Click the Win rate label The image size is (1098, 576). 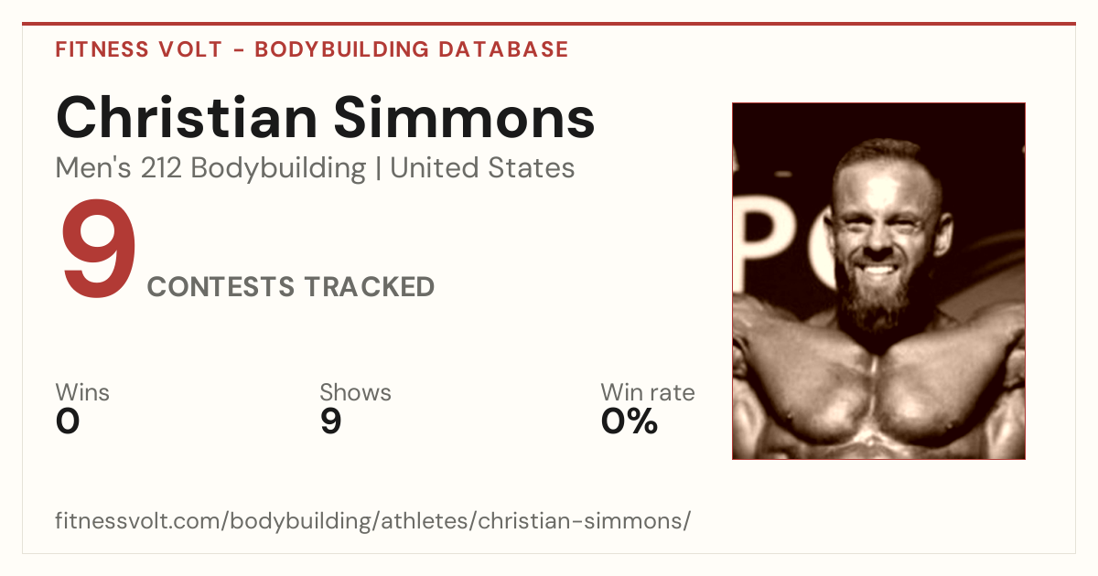tap(648, 393)
